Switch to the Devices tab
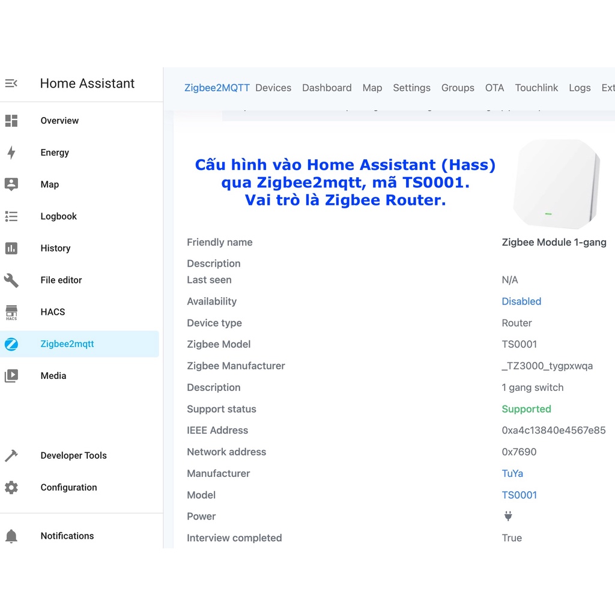Viewport: 615px width, 615px height. (273, 88)
